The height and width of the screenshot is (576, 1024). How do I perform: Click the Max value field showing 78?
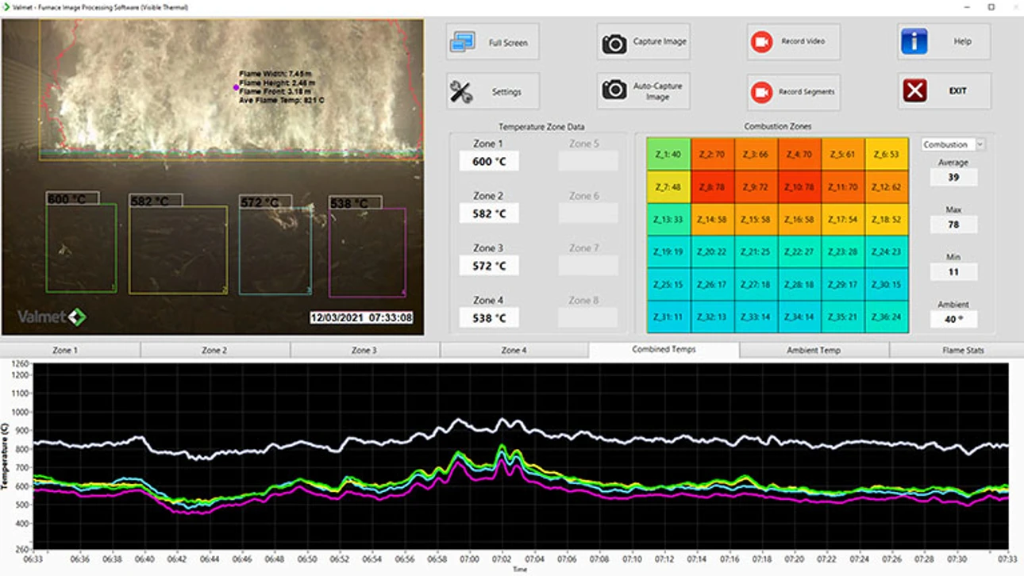pyautogui.click(x=953, y=225)
